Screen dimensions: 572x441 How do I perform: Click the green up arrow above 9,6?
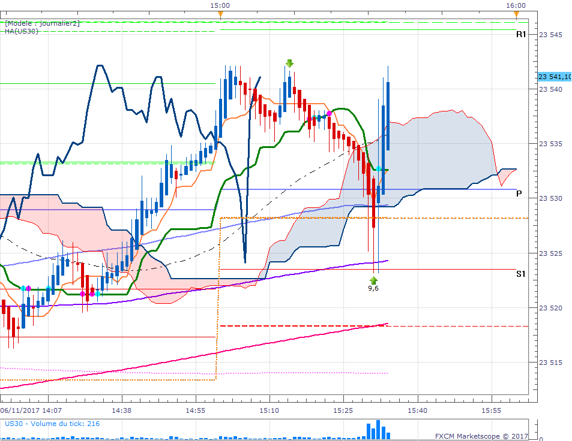pos(373,280)
